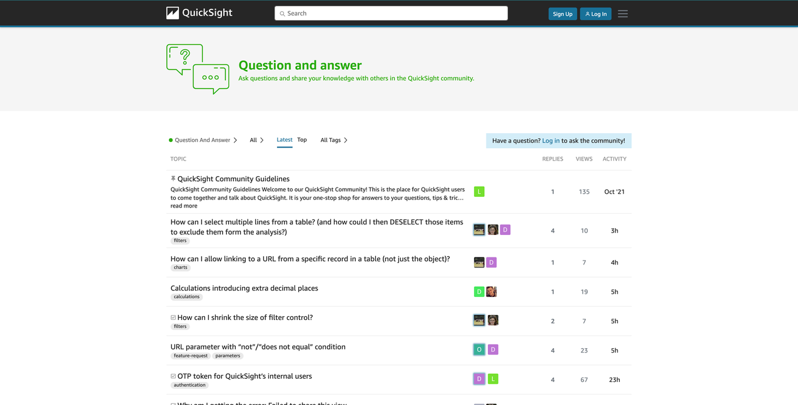Follow the Log in link in question banner
The height and width of the screenshot is (405, 798).
click(551, 141)
